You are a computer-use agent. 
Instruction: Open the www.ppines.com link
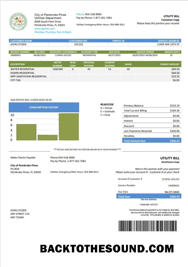45,29
